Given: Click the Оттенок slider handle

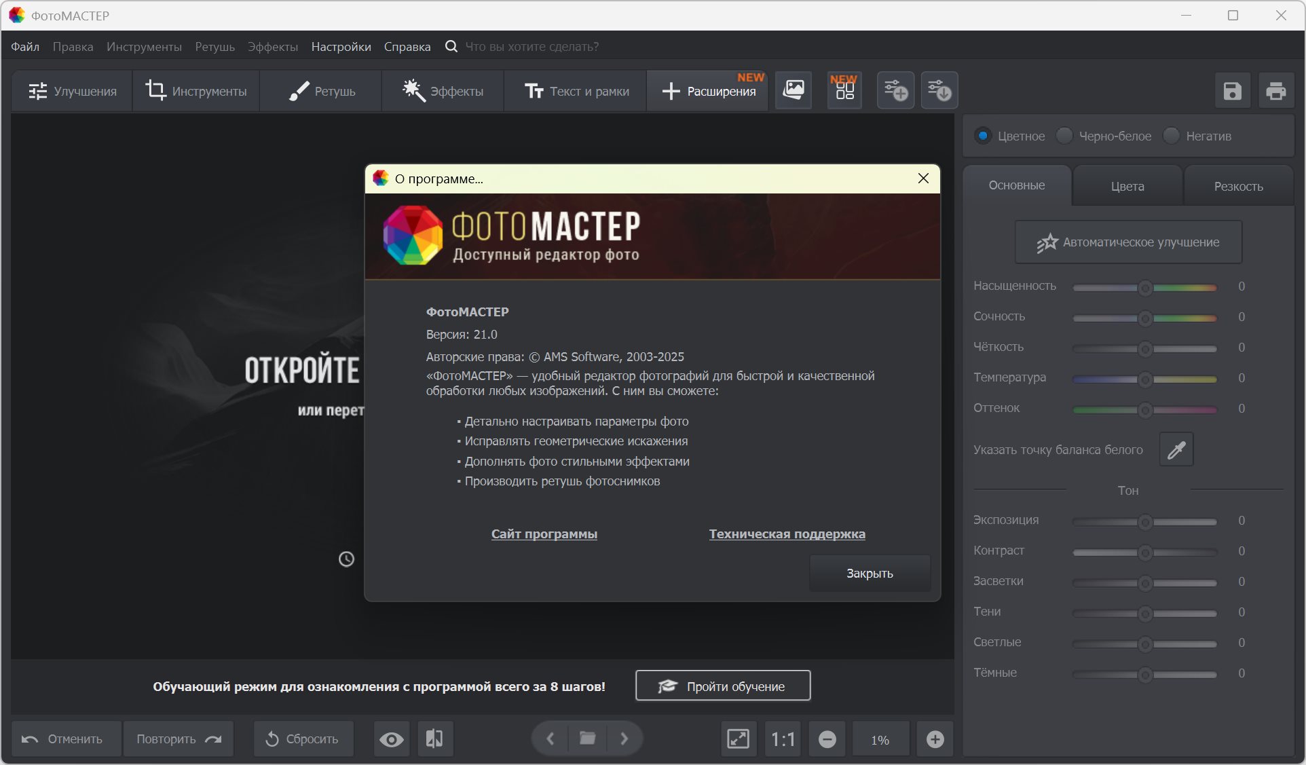Looking at the screenshot, I should [1145, 410].
